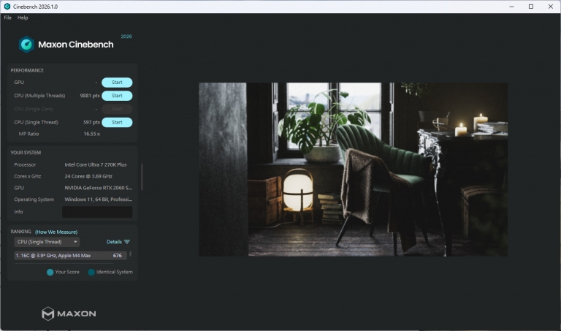
Task: Click the left panel vertical scrollbar
Action: click(141, 175)
